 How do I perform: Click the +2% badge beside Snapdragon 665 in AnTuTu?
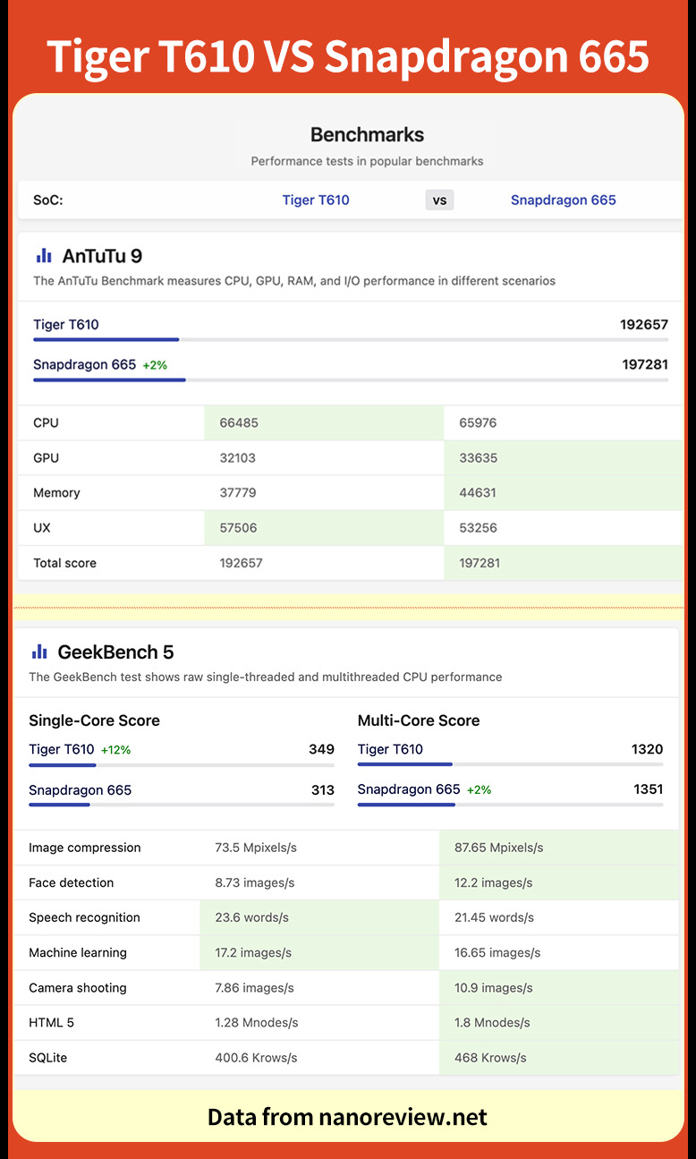[155, 365]
